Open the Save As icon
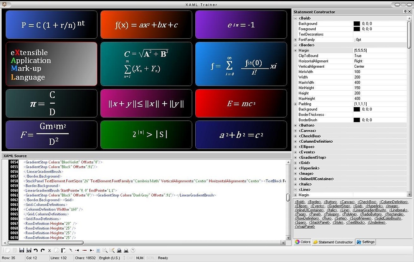Viewport: 414px width, 262px height. (x=29, y=250)
